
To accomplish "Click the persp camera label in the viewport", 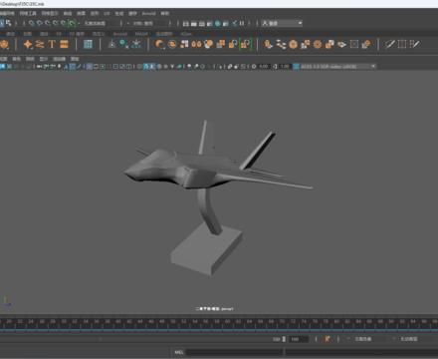I will point(215,309).
